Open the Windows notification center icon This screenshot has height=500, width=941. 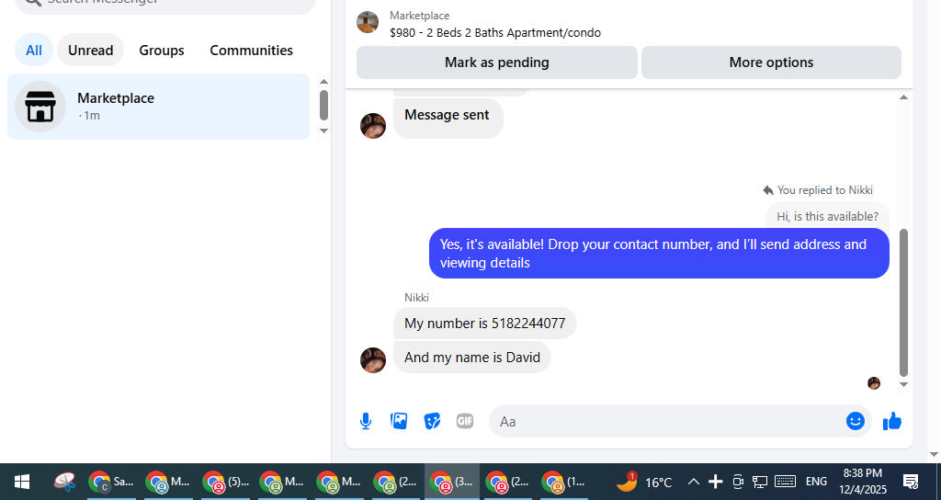pyautogui.click(x=911, y=482)
